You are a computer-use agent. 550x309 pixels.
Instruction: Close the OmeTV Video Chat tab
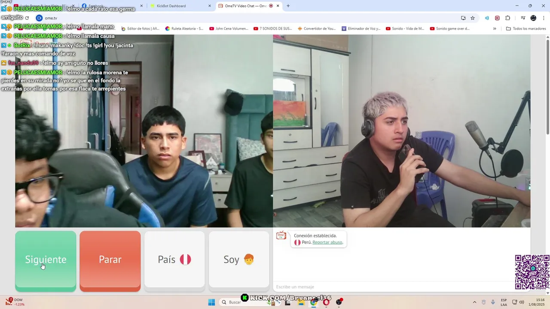point(278,6)
